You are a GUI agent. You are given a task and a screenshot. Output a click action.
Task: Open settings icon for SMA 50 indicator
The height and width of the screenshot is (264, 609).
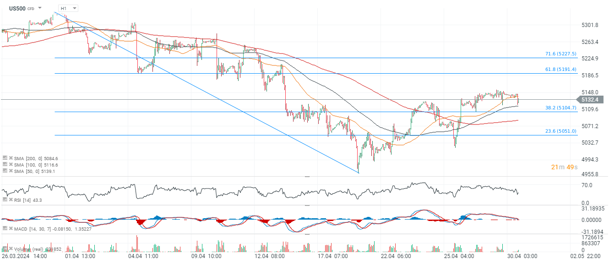tap(5, 171)
